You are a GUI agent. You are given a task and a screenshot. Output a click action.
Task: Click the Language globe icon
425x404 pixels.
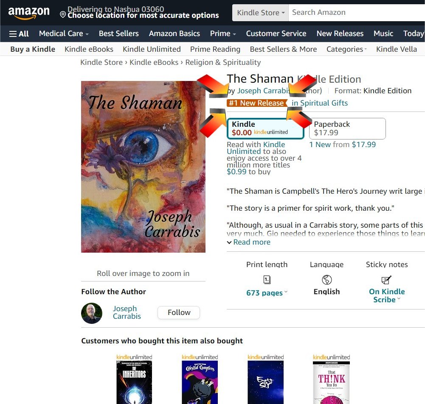point(326,279)
